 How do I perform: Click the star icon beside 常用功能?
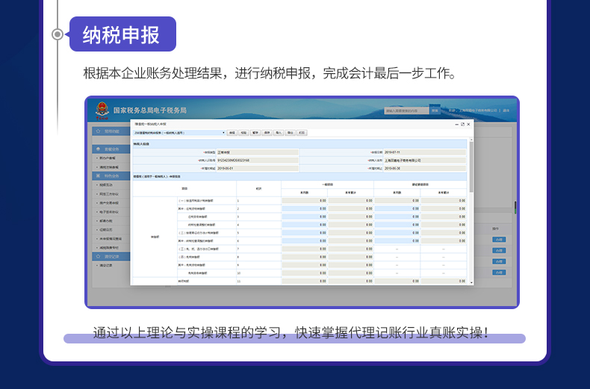click(97, 131)
